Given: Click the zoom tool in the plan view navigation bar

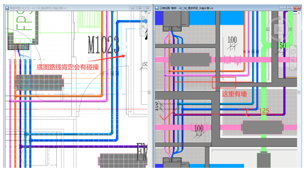Looking at the screenshot, I should click(143, 26).
